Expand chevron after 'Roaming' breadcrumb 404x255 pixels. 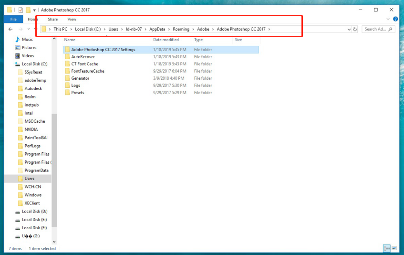pyautogui.click(x=193, y=30)
